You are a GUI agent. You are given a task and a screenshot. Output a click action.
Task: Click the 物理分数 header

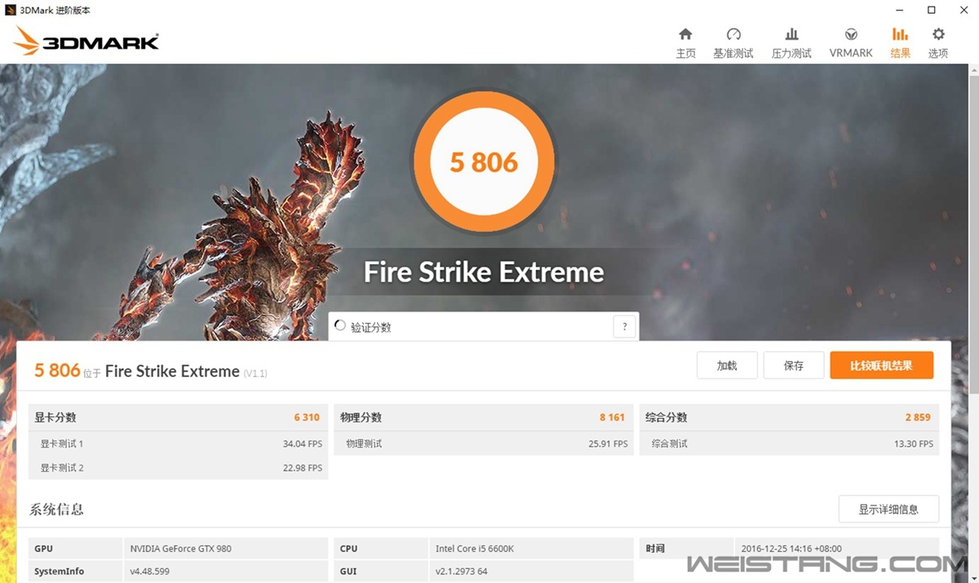point(361,417)
